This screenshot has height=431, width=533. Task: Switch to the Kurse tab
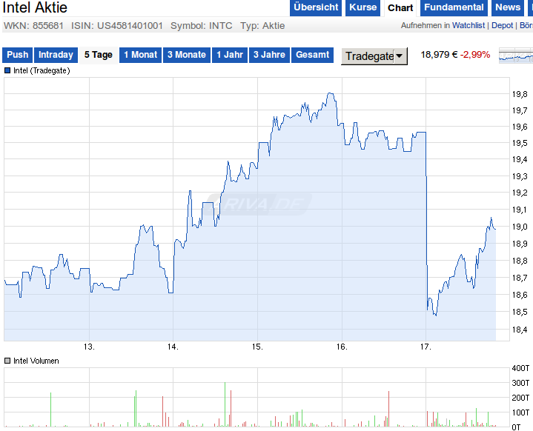click(362, 7)
